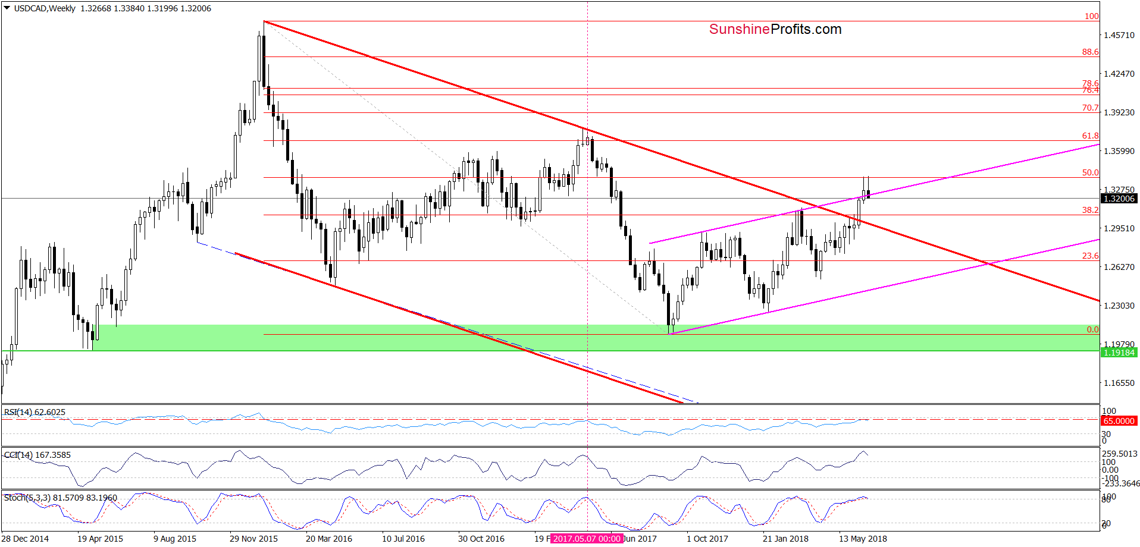Image resolution: width=1140 pixels, height=547 pixels.
Task: Select the 28 Dec 2014 date label
Action: tap(26, 539)
